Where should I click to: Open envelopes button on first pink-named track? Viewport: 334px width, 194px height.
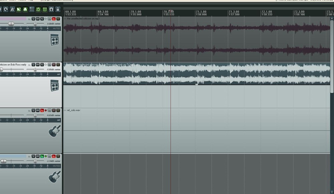coord(38,19)
